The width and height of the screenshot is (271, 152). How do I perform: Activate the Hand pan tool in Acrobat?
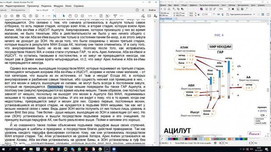point(70,16)
